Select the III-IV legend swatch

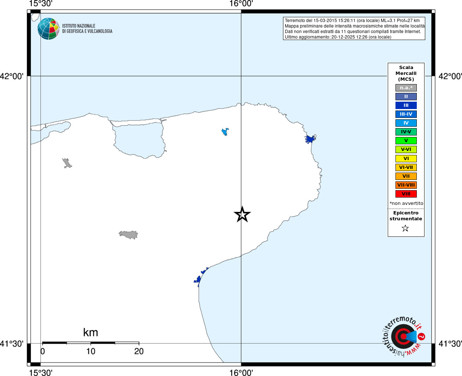click(x=406, y=114)
